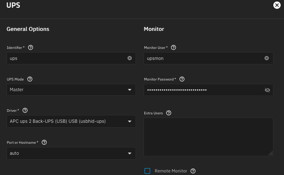This screenshot has height=175, width=284.
Task: Click help icon next to Identifier label
Action: coord(31,47)
